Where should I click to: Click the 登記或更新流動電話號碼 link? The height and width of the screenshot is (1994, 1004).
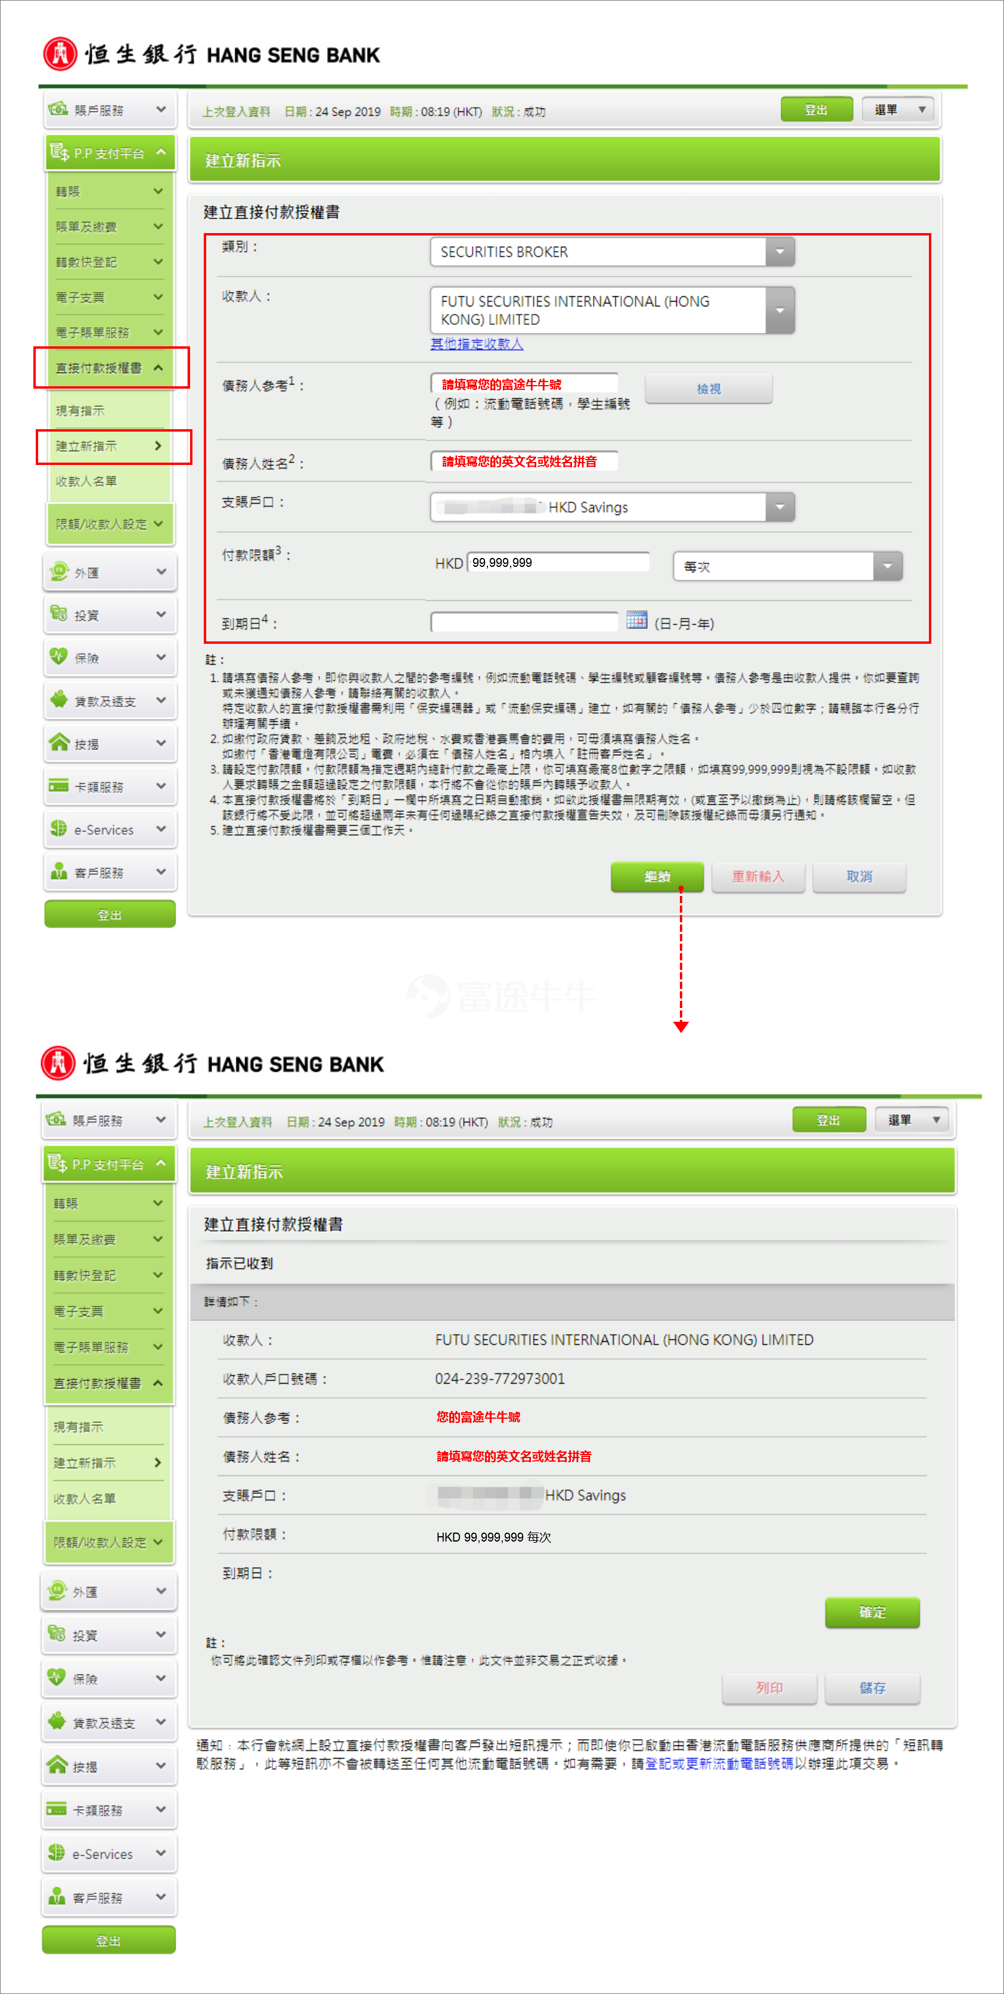(719, 1763)
